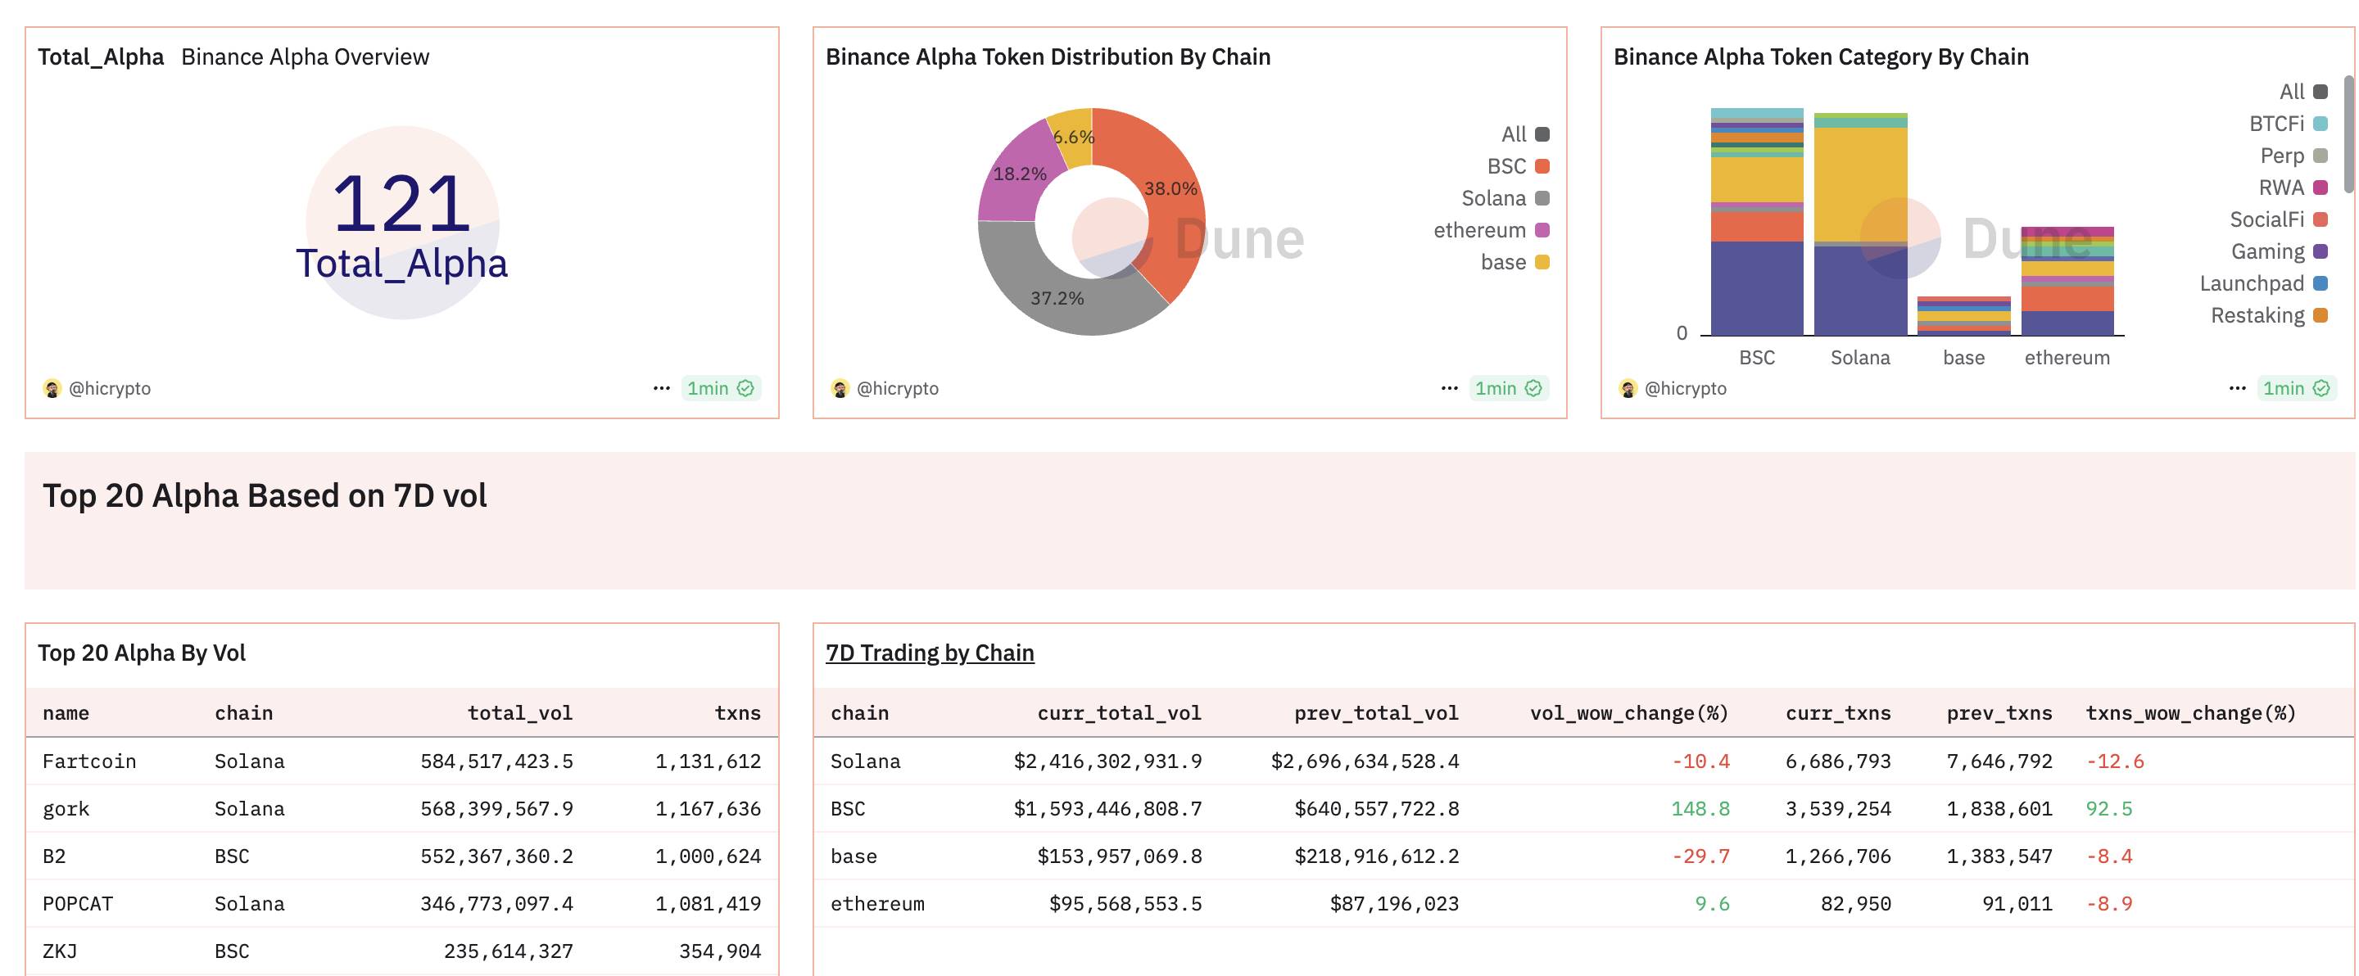This screenshot has width=2359, height=976.
Task: Click the verified check icon beside 1min on Total_Alpha
Action: click(x=747, y=388)
